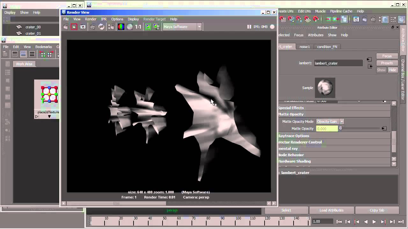Viewport: 408px width, 229px height.
Task: Open the Matte Opacity Mode dropdown
Action: [330, 121]
